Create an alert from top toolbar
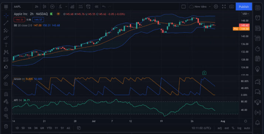This screenshot has height=134, width=264. tap(88, 7)
